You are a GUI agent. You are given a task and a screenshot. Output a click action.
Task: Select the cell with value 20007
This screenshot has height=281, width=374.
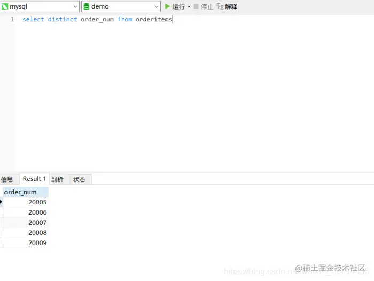point(26,223)
